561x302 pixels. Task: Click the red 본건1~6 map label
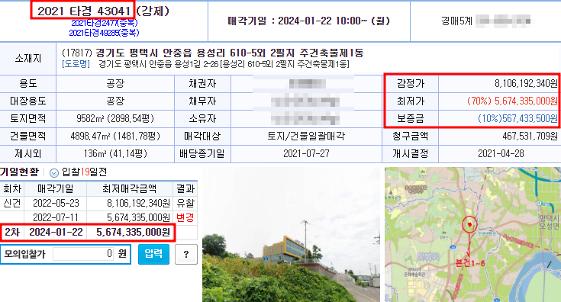[x=469, y=263]
